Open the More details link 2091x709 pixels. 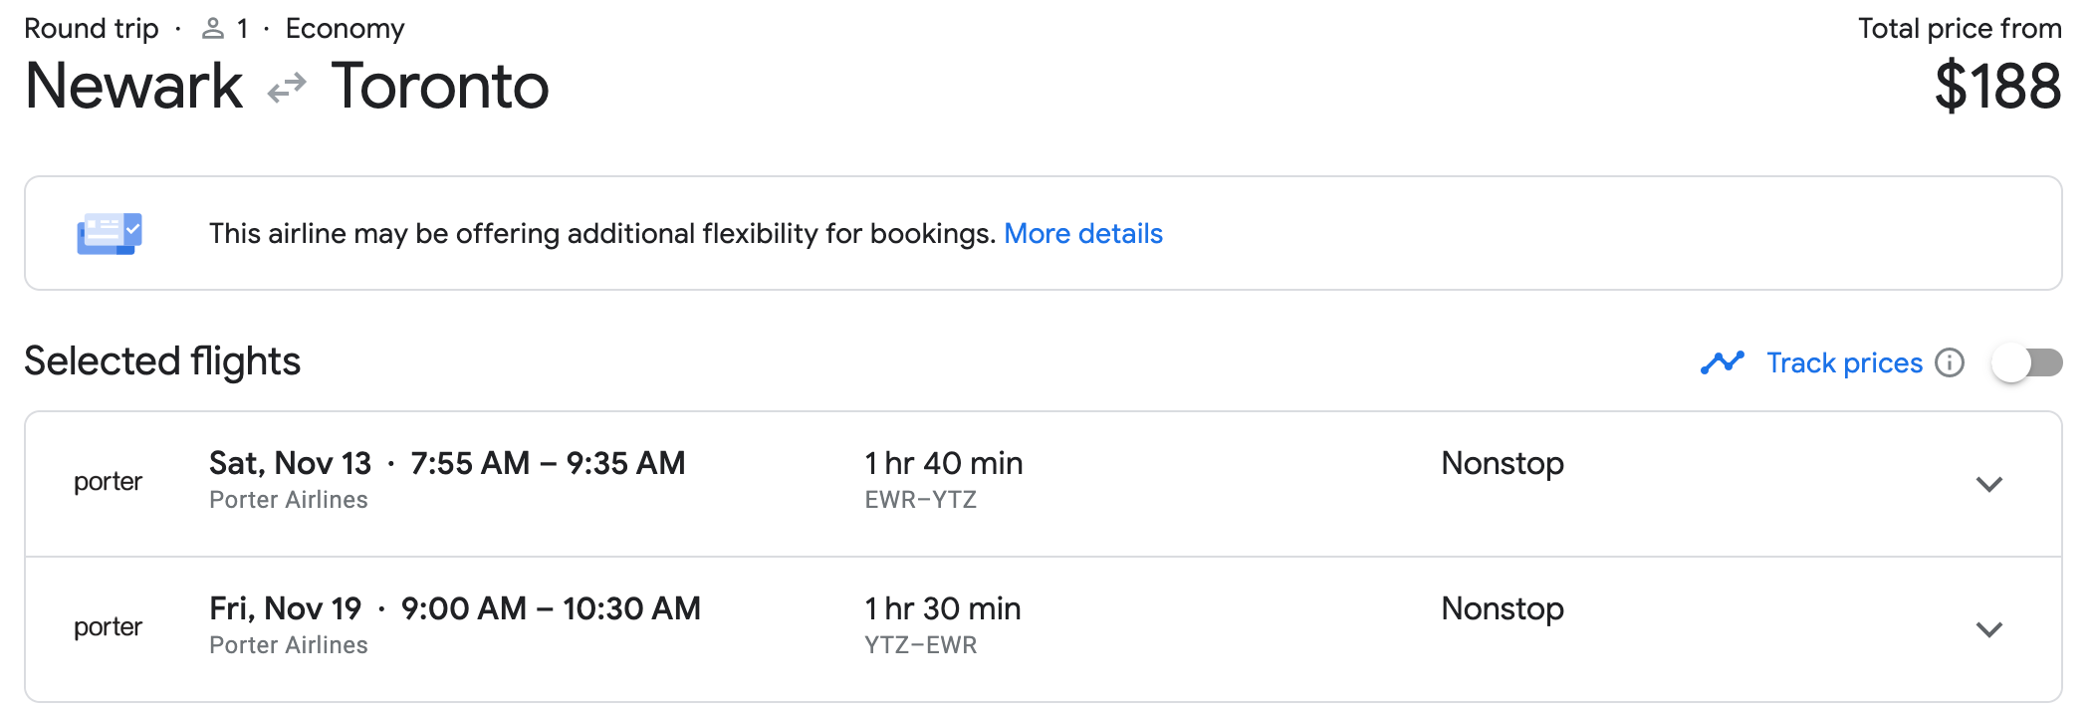click(x=1082, y=234)
